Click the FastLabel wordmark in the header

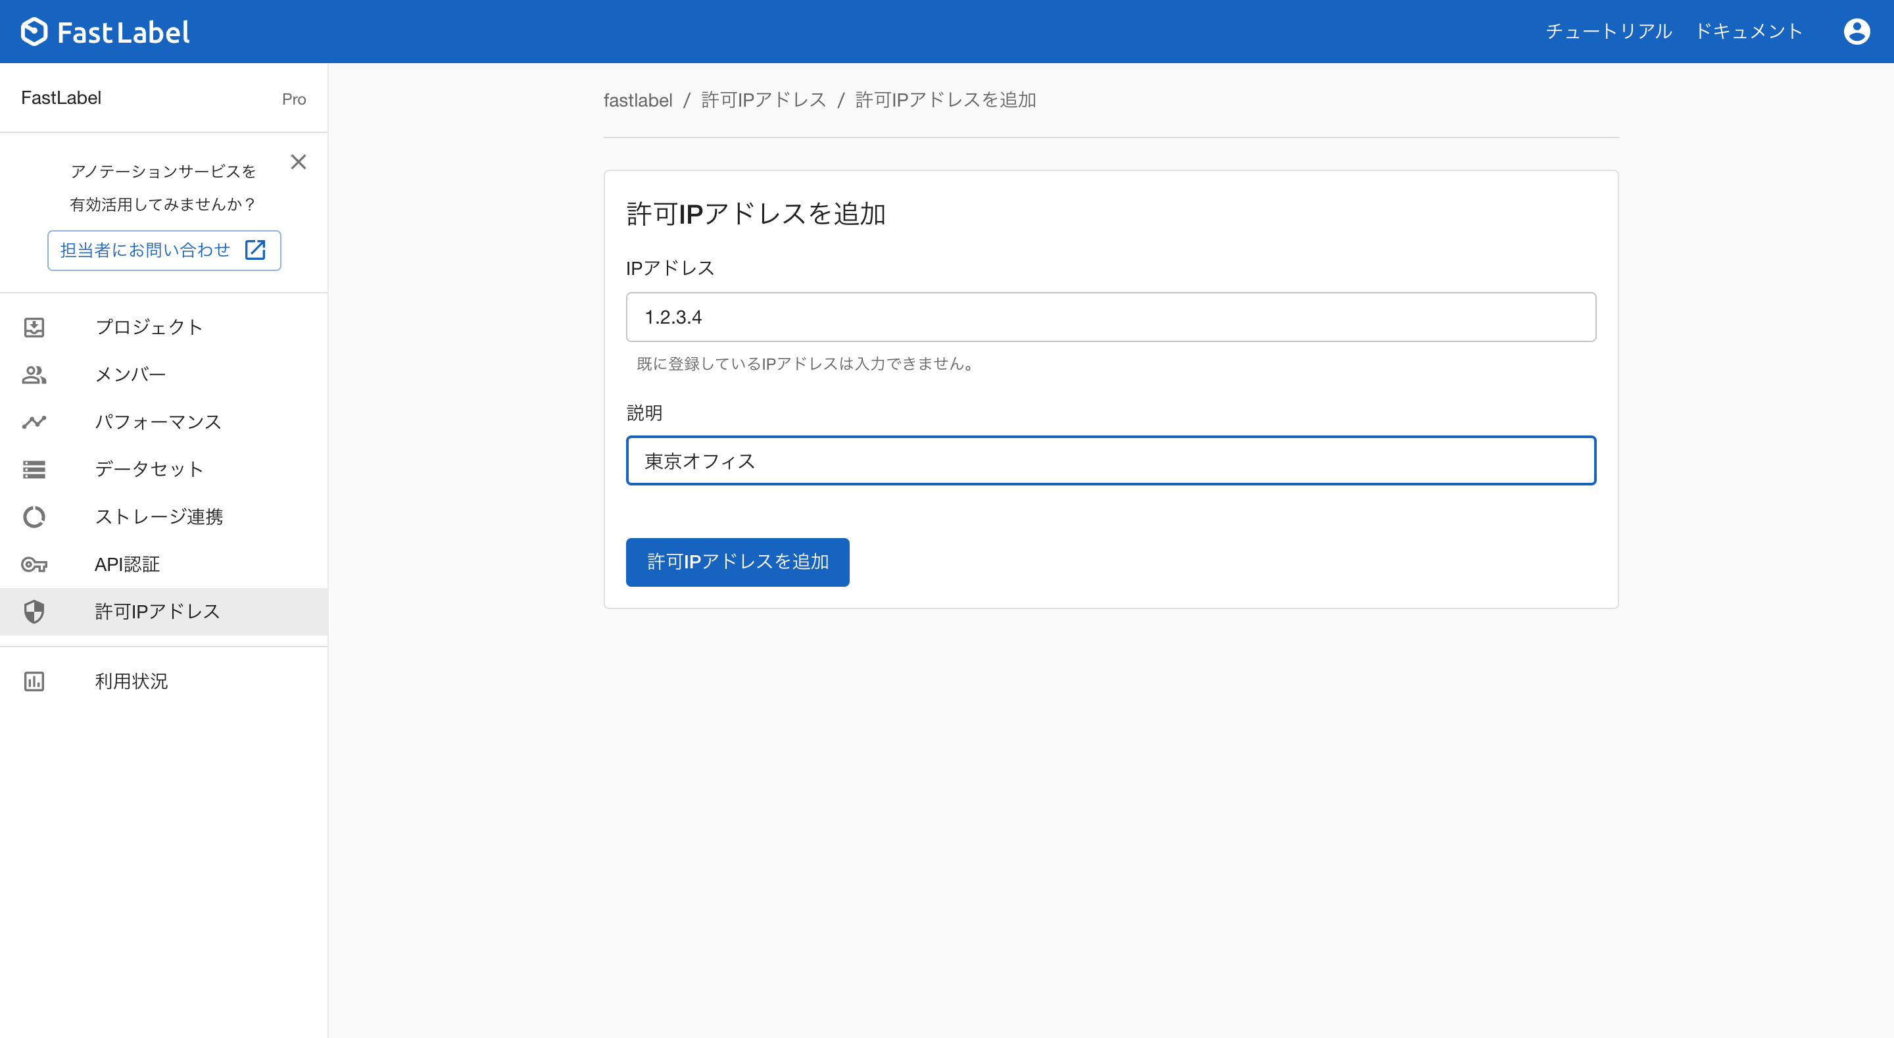(124, 32)
